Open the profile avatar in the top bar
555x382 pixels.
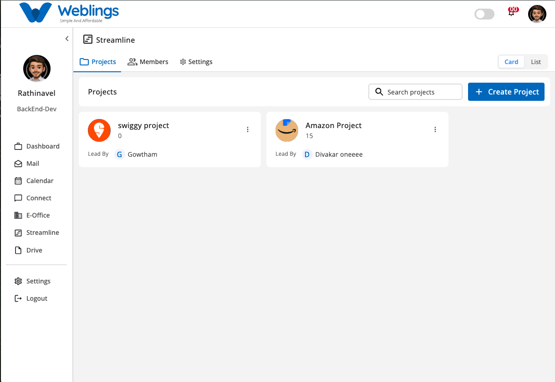coord(537,14)
